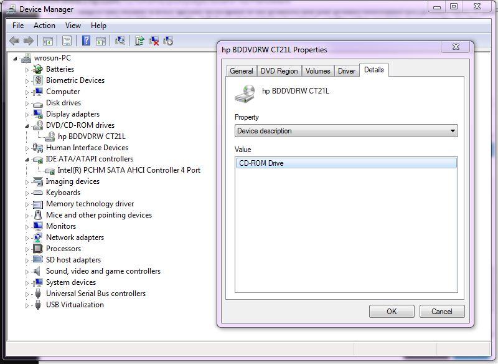Select the Universal Serial Bus controllers icon
The image size is (498, 364).
point(38,294)
